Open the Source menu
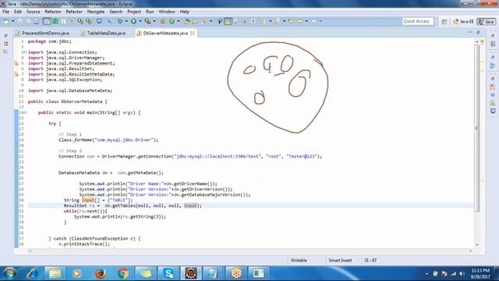This screenshot has width=499, height=281. [33, 12]
